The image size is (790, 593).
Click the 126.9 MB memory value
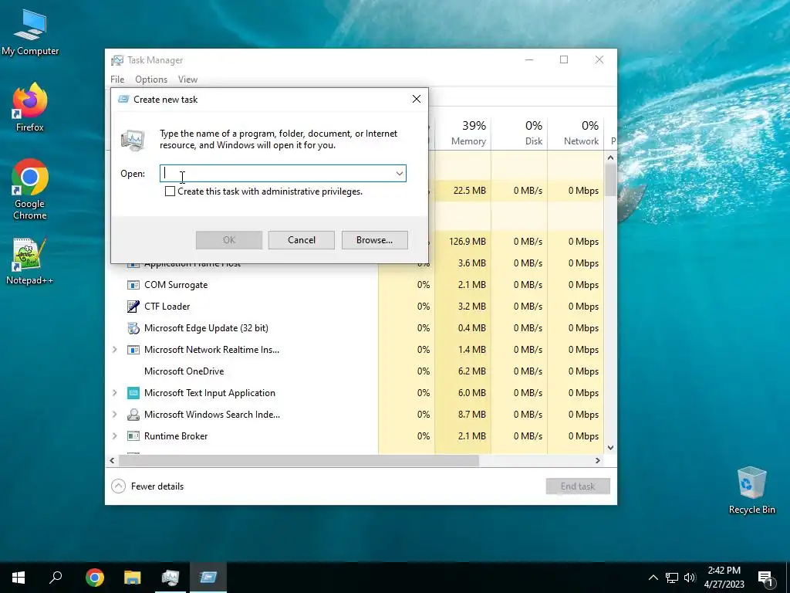468,242
